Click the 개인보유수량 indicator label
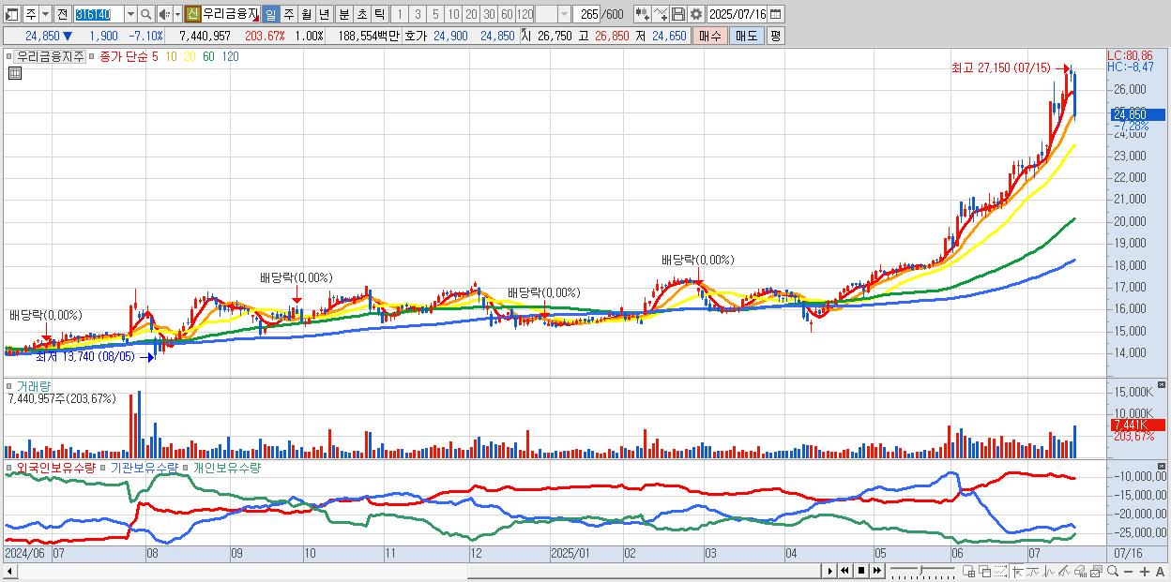Viewport: 1171px width, 582px height. point(226,467)
